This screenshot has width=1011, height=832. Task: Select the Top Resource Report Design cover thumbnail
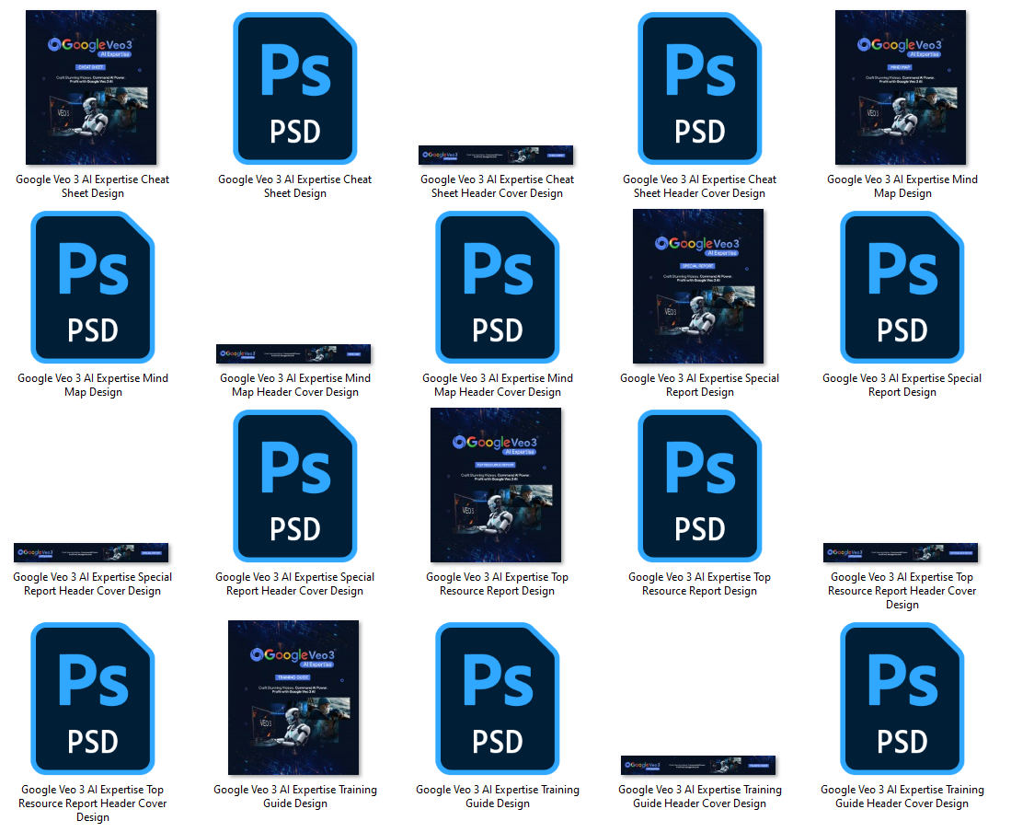tap(496, 484)
